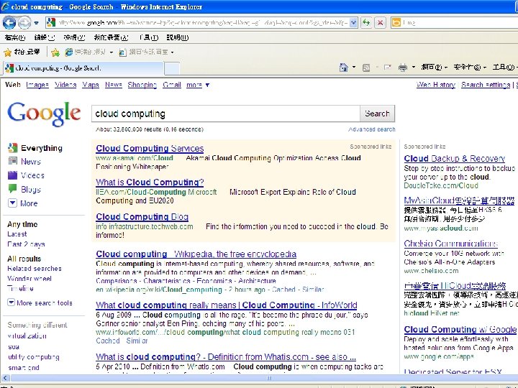Open Cloud Backup & Recovery ad
The width and height of the screenshot is (518, 388).
point(454,159)
